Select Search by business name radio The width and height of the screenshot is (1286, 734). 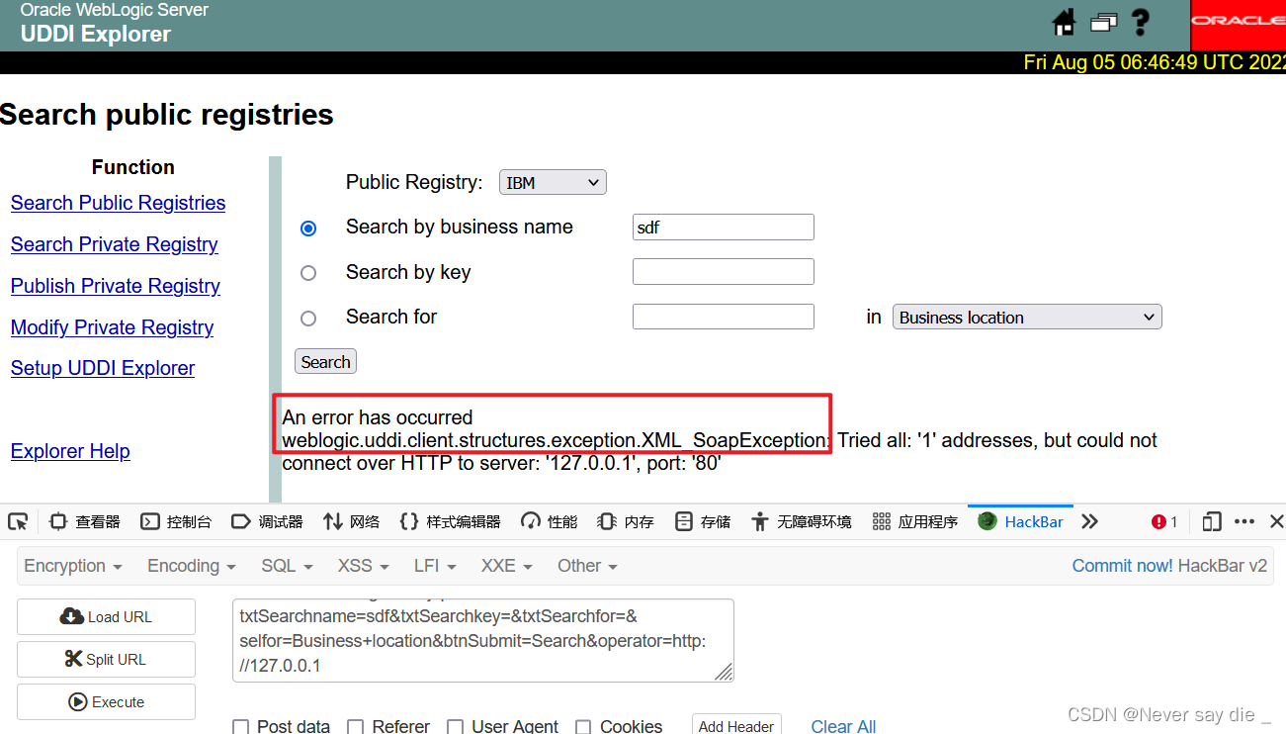(x=308, y=229)
